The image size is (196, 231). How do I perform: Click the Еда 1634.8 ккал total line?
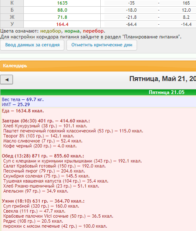pyautogui.click(x=23, y=111)
